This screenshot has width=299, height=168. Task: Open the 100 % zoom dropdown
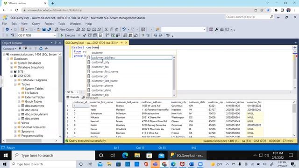point(78,92)
